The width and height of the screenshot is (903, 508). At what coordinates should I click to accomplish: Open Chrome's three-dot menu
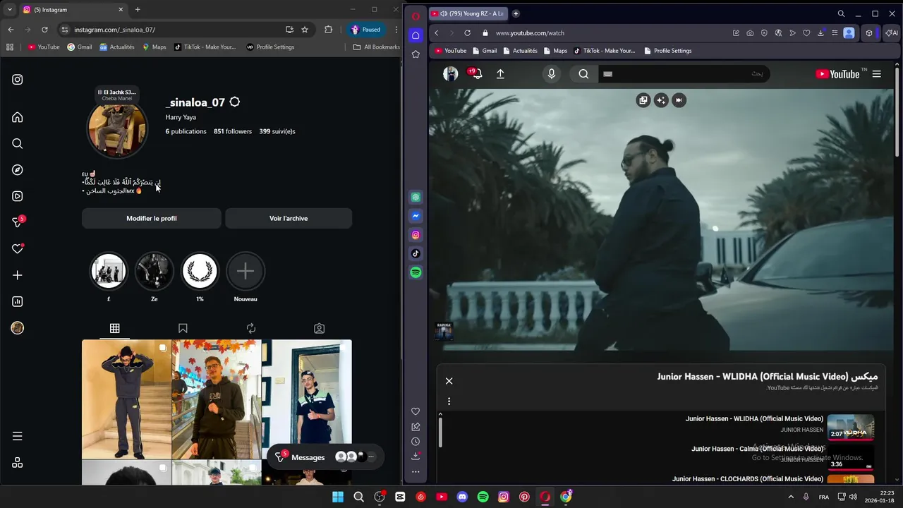396,30
